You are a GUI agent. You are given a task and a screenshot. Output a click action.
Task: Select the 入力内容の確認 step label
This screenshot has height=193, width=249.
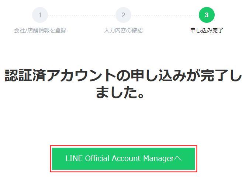(x=123, y=30)
